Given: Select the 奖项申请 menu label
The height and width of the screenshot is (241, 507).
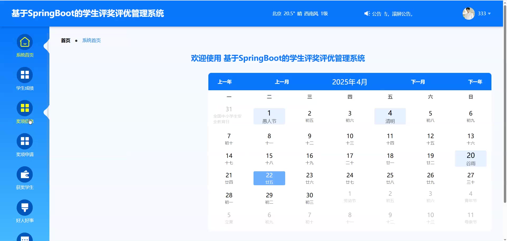Looking at the screenshot, I should (x=25, y=154).
